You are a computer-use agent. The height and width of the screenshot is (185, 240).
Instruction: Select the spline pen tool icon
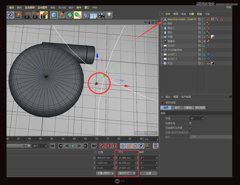[62, 15]
